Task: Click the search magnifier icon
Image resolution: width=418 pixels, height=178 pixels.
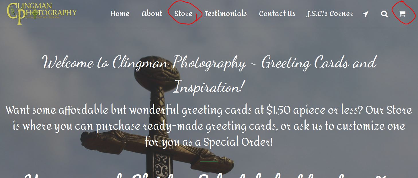Action: point(384,14)
